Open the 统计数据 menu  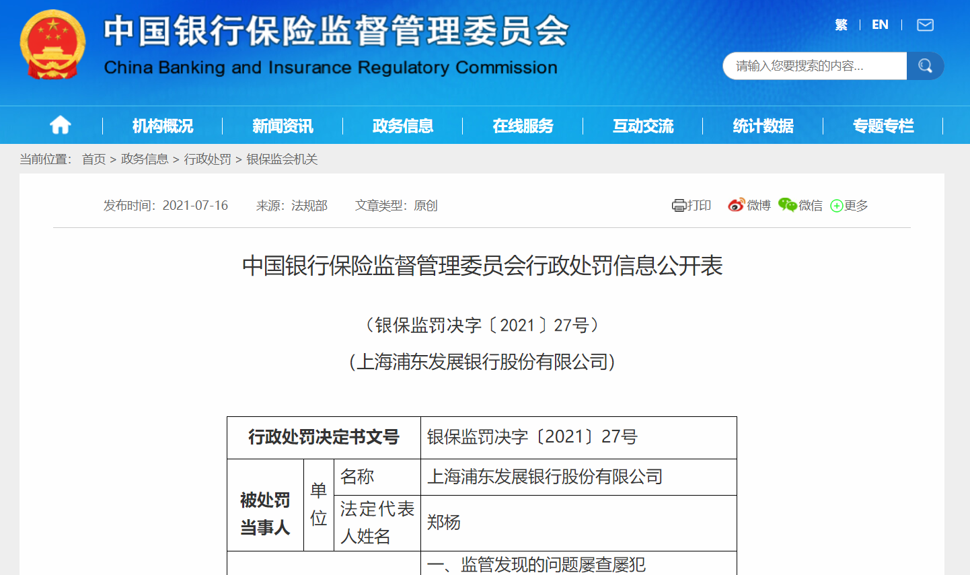[x=763, y=126]
